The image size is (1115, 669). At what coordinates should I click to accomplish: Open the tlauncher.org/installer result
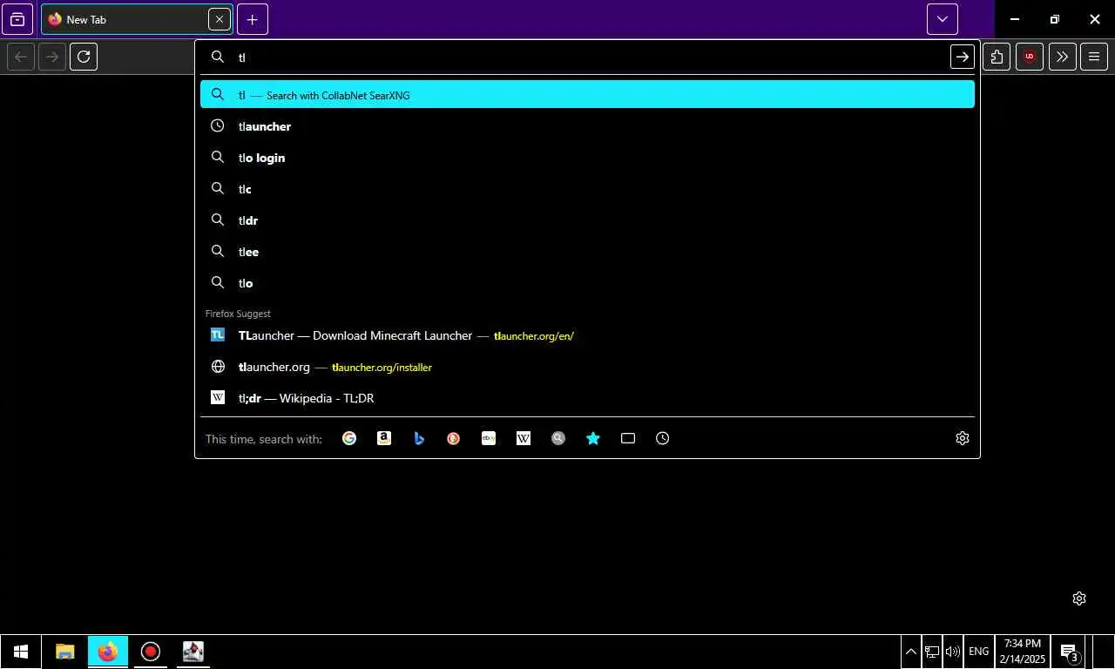[x=587, y=367]
